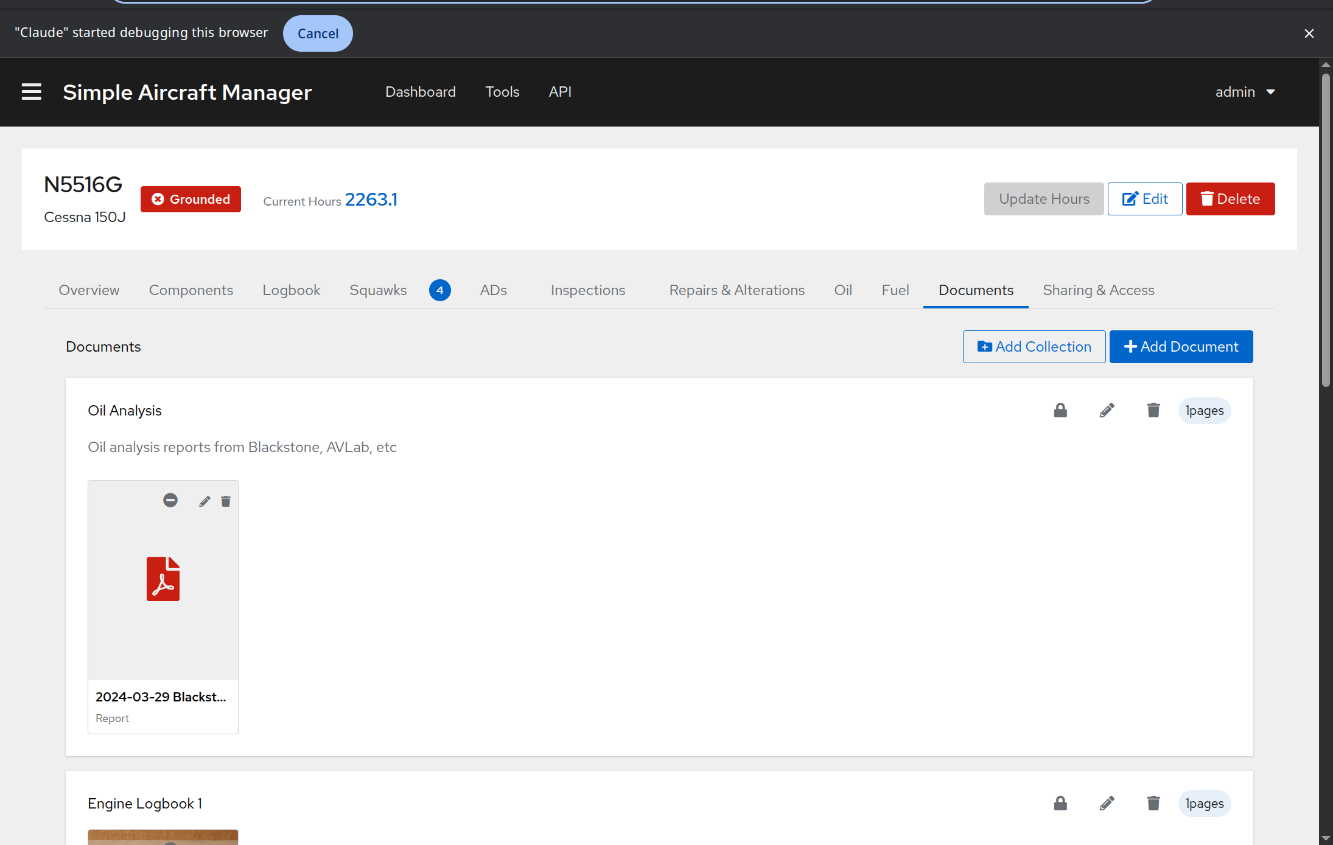Open the hamburger navigation menu
Image resolution: width=1333 pixels, height=845 pixels.
(32, 92)
